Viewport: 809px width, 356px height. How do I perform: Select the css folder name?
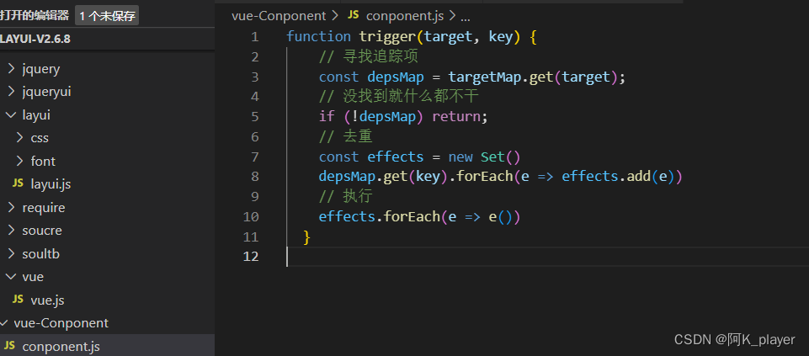[x=40, y=138]
